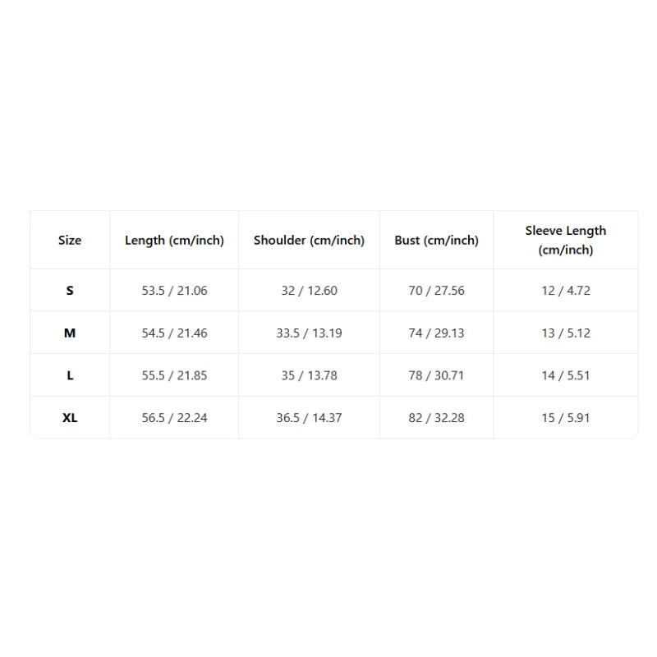
Task: Select shoulder value 33.5 / 13.19
Action: coord(310,333)
